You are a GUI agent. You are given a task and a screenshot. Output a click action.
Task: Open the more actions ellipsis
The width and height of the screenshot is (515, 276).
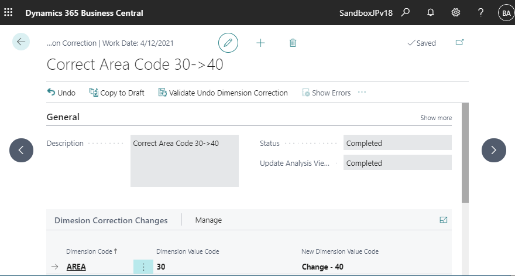(x=362, y=93)
